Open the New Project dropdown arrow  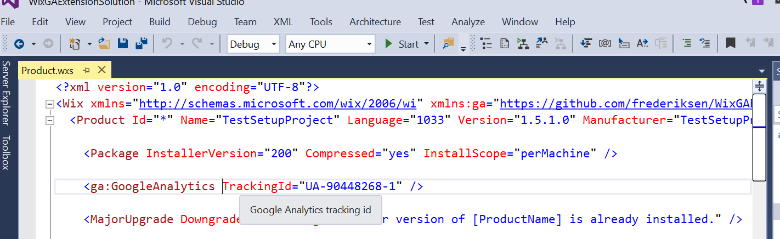[x=89, y=44]
